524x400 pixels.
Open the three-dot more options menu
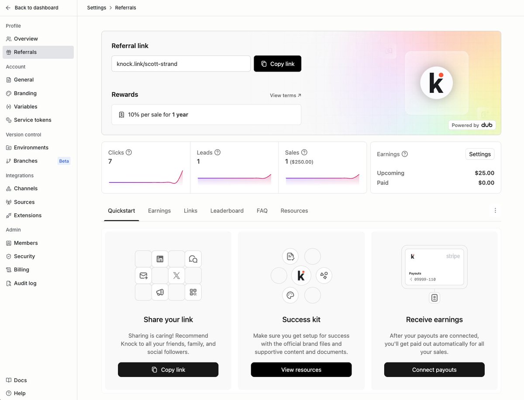coord(495,210)
